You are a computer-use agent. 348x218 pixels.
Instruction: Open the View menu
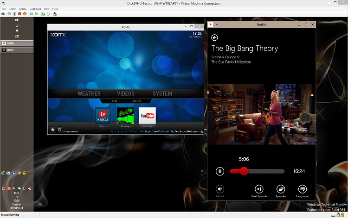[46, 9]
